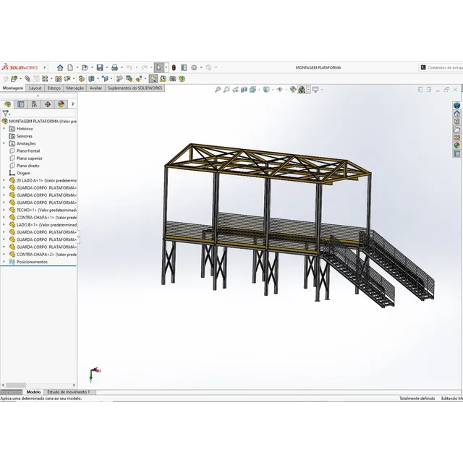Switch to the Avaliar tab
Image resolution: width=463 pixels, height=463 pixels.
click(x=95, y=88)
